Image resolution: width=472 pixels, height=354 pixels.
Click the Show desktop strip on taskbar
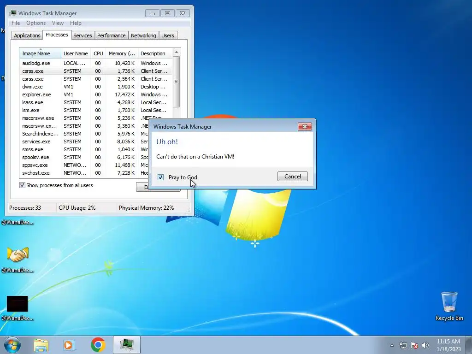469,345
